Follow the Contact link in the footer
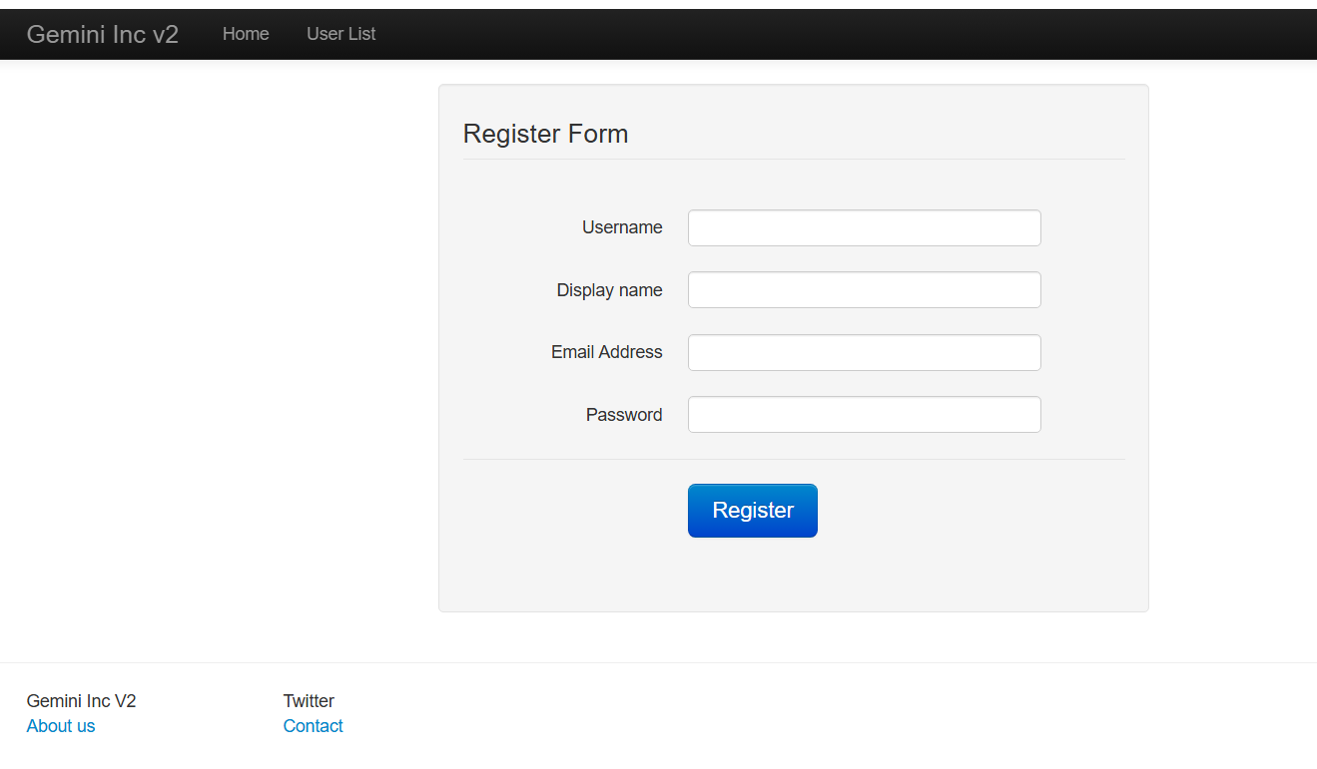Image resolution: width=1317 pixels, height=769 pixels. pyautogui.click(x=313, y=726)
